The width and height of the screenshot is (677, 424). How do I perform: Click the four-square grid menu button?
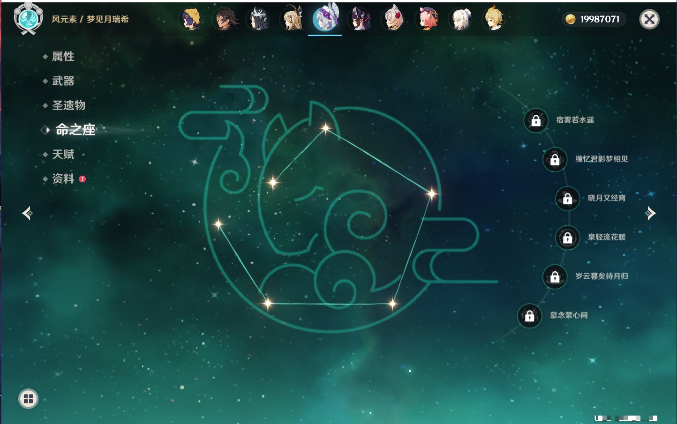[x=28, y=399]
